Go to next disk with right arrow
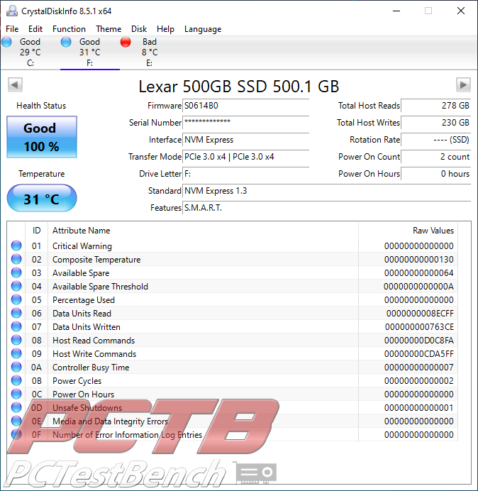 coord(463,84)
